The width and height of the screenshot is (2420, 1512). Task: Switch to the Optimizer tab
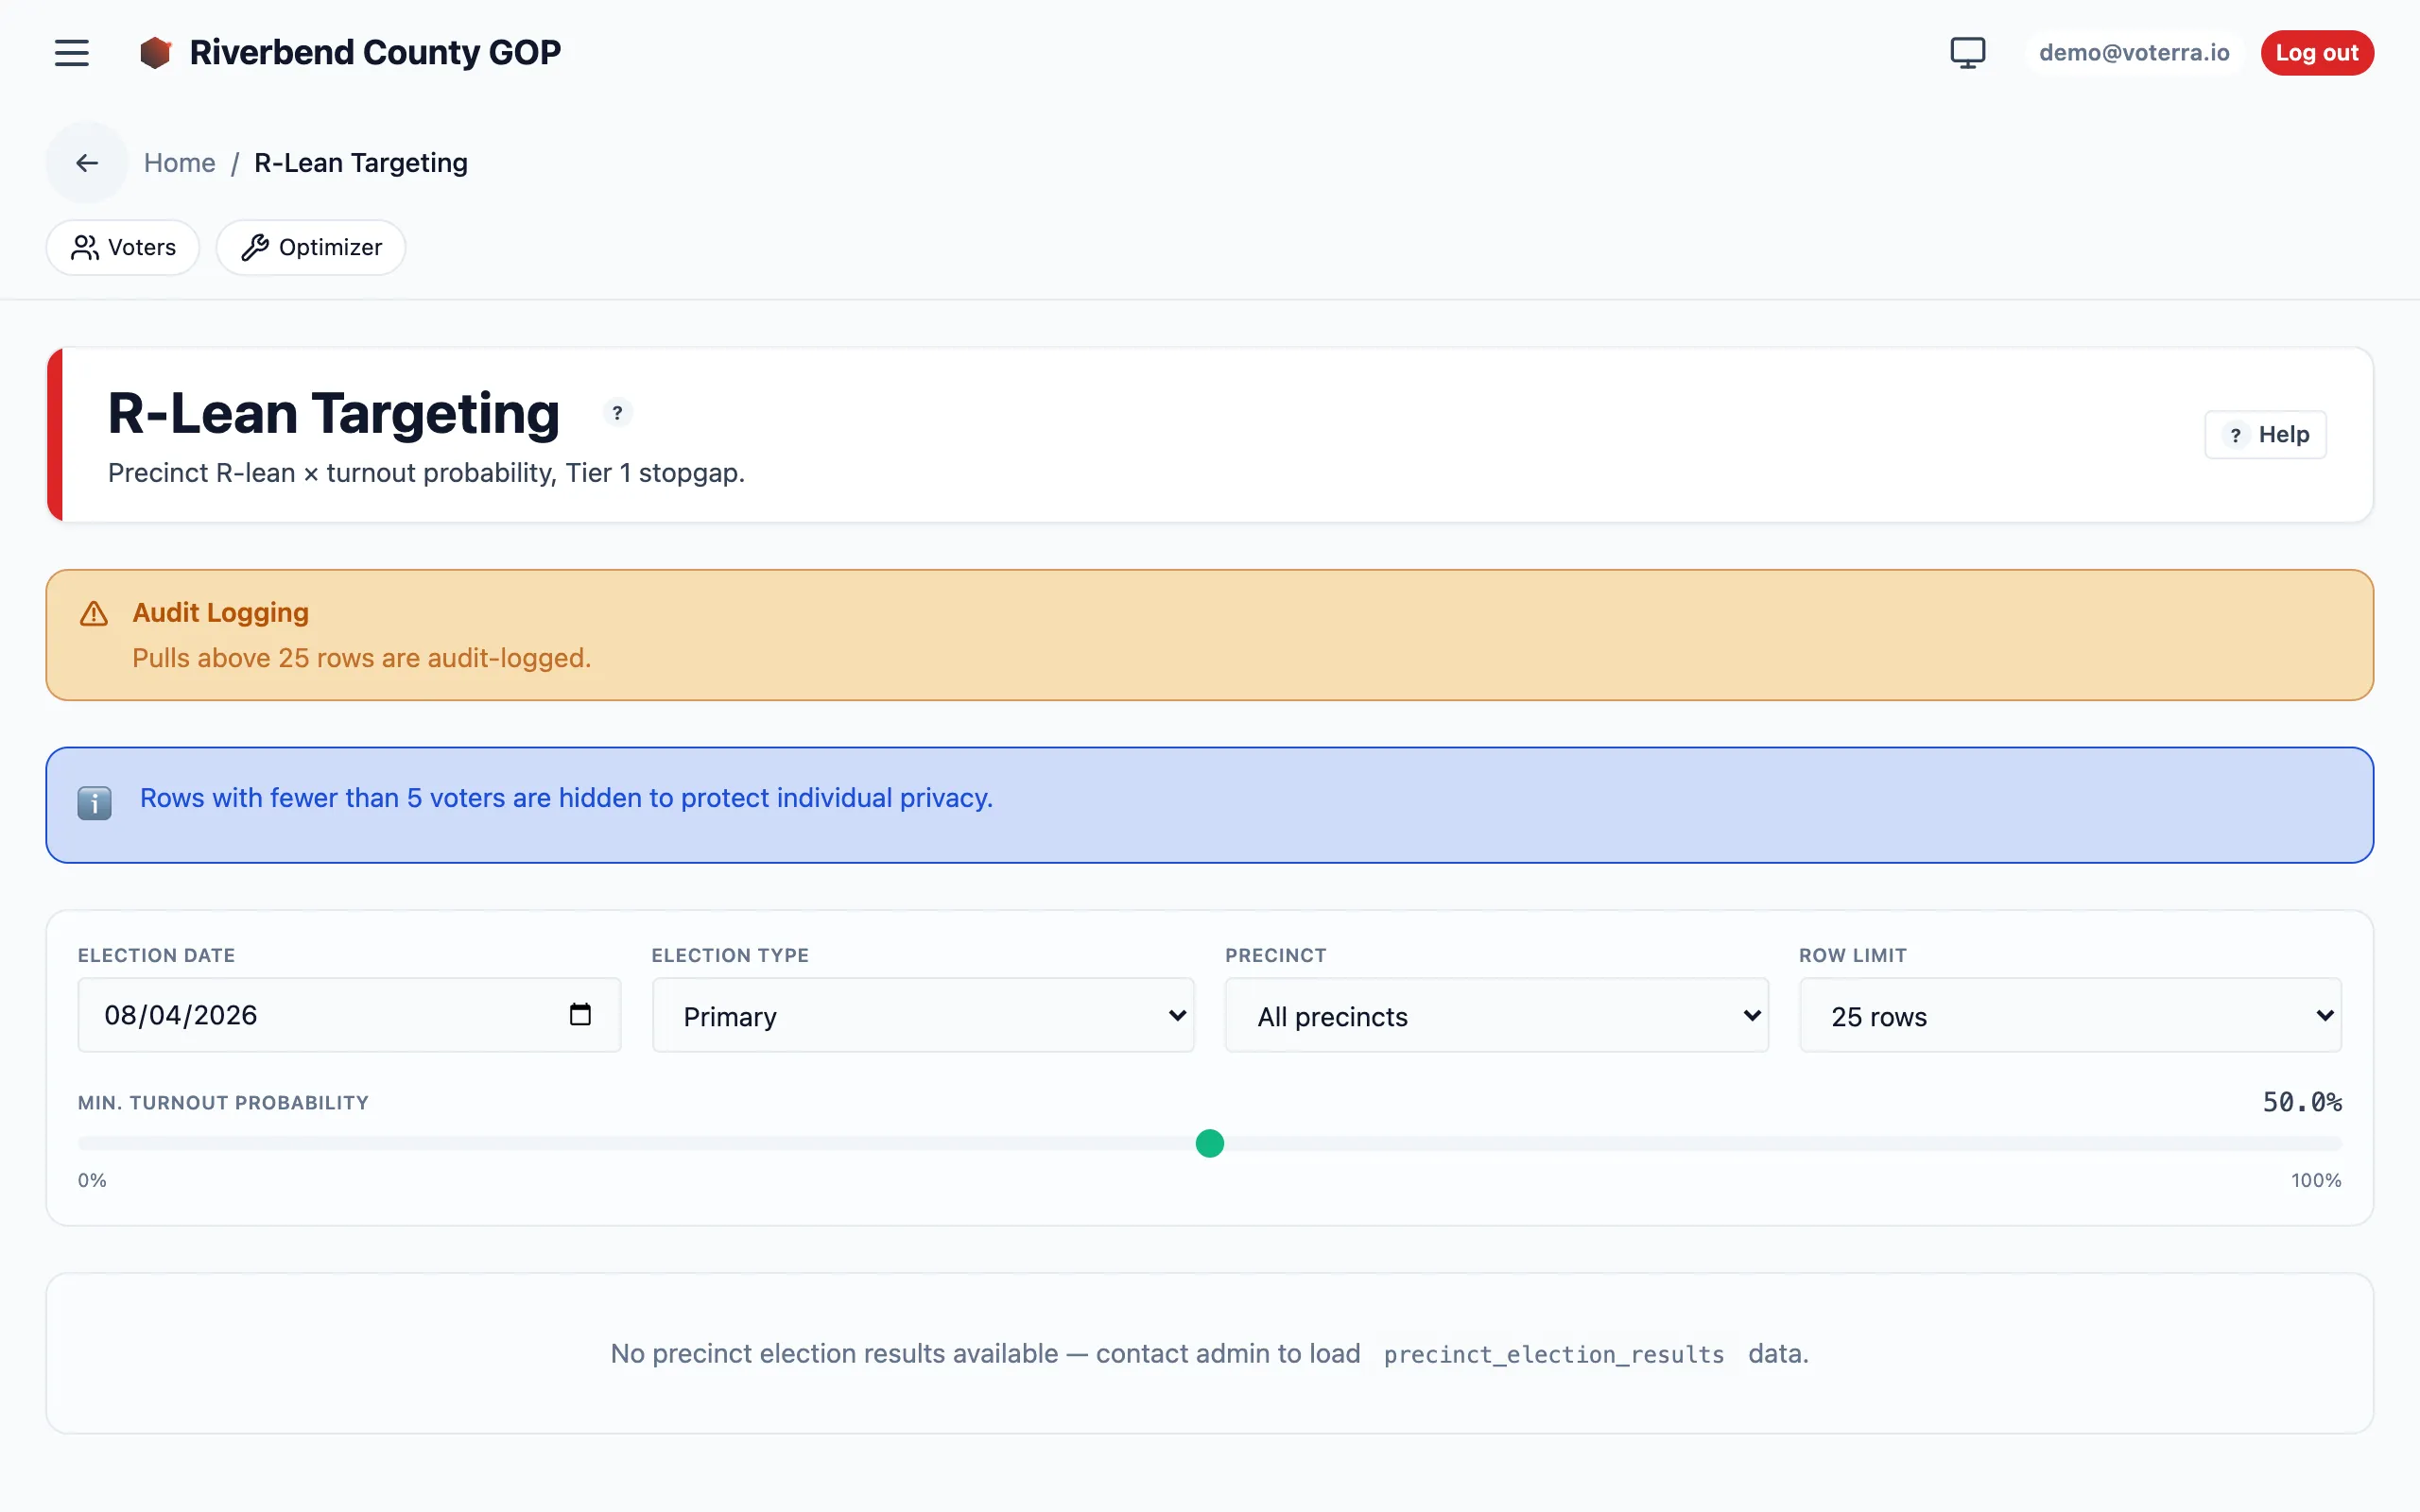(311, 247)
